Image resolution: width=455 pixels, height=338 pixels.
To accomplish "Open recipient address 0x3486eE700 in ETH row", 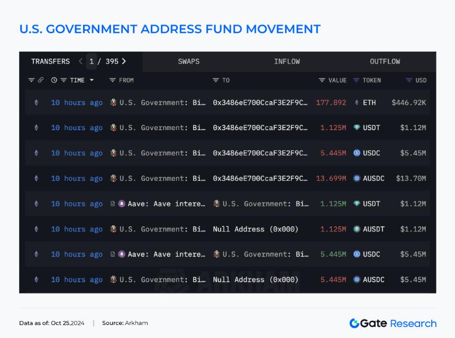I will (x=260, y=103).
